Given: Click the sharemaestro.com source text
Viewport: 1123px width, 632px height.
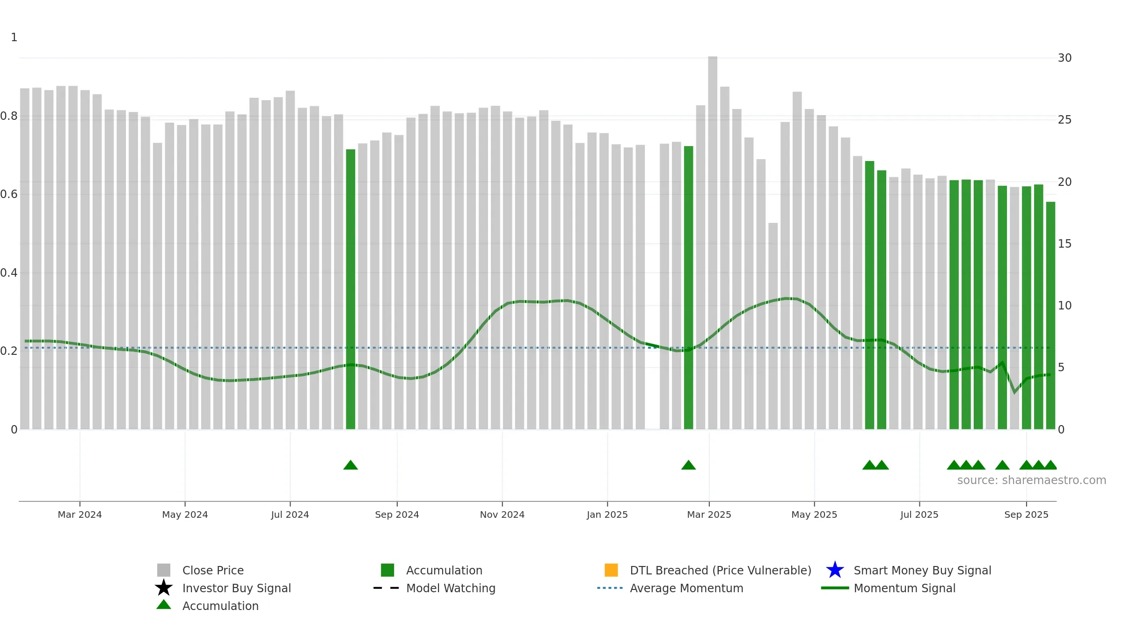Looking at the screenshot, I should pos(1032,480).
